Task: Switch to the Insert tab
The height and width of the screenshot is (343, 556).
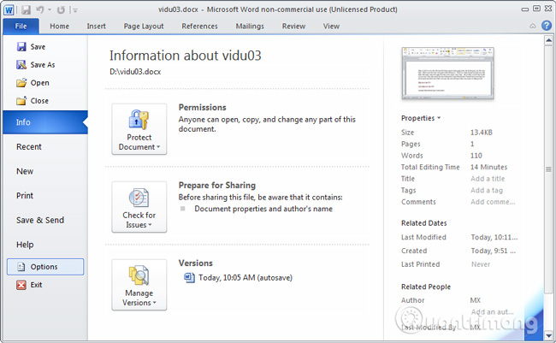Action: 96,26
